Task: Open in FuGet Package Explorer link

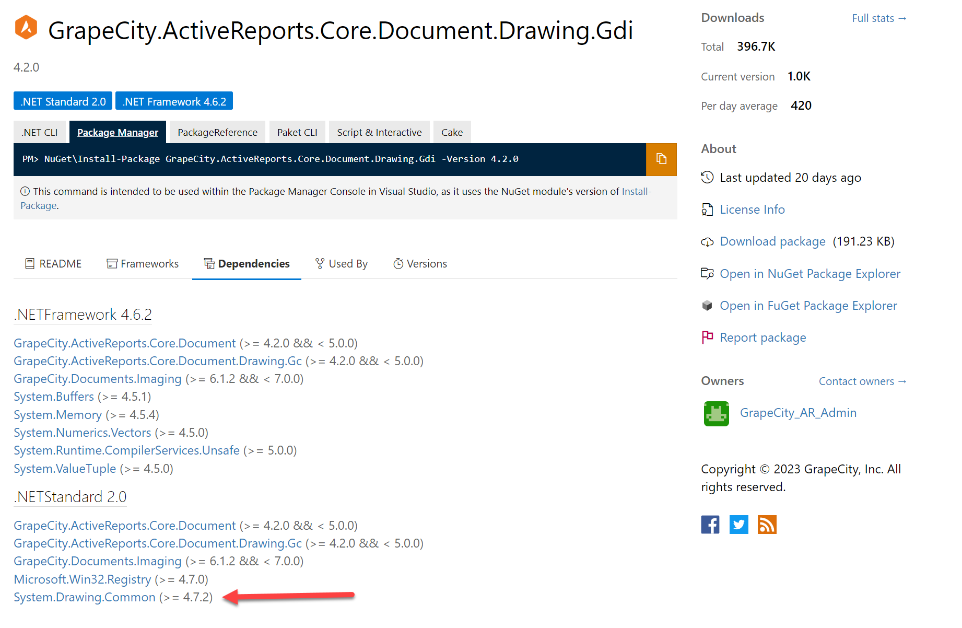Action: pos(808,306)
